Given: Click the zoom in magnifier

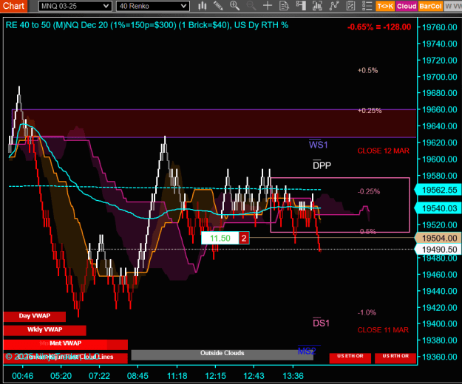Looking at the screenshot, I should [234, 6].
